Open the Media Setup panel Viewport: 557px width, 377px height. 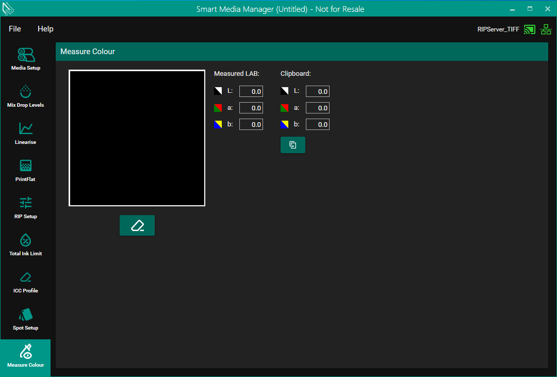coord(25,59)
